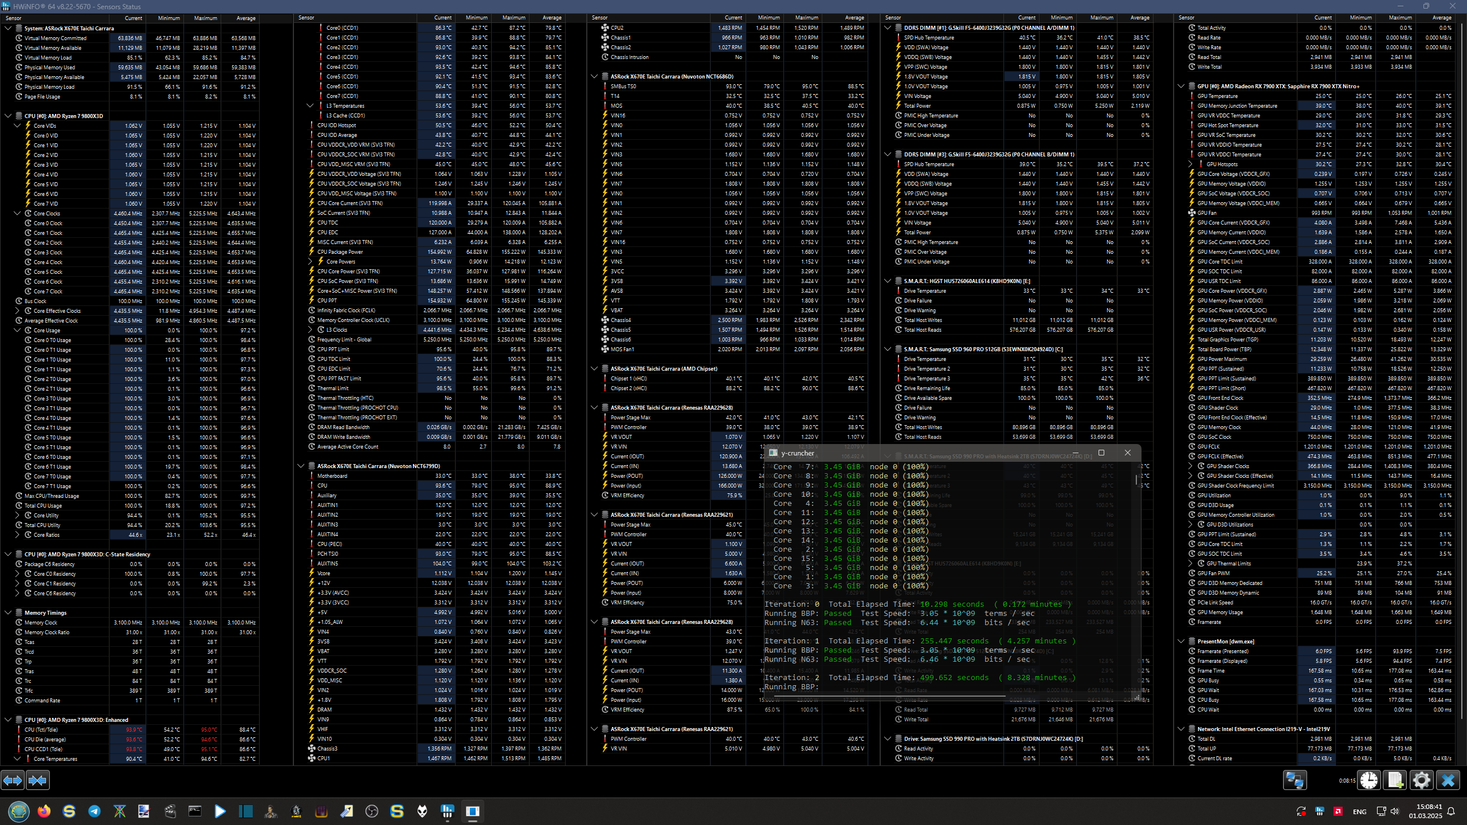Collapse the PresentMon [dwm.exe] section
This screenshot has height=825, width=1467.
(x=1181, y=642)
